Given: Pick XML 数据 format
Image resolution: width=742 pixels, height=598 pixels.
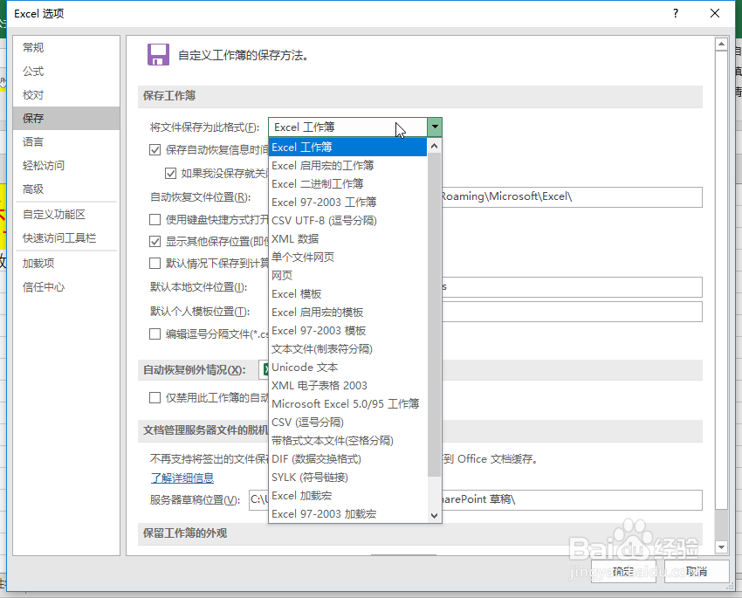Looking at the screenshot, I should [347, 239].
